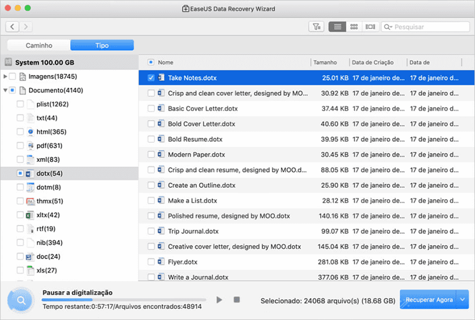
Task: Check the txt(44) checkbox
Action: coord(20,118)
